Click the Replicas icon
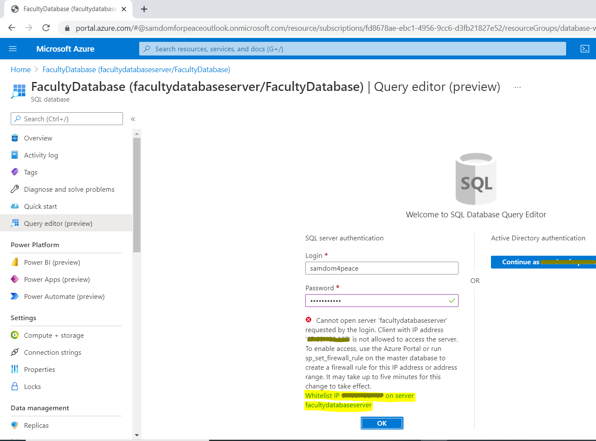This screenshot has width=596, height=441. [x=15, y=425]
